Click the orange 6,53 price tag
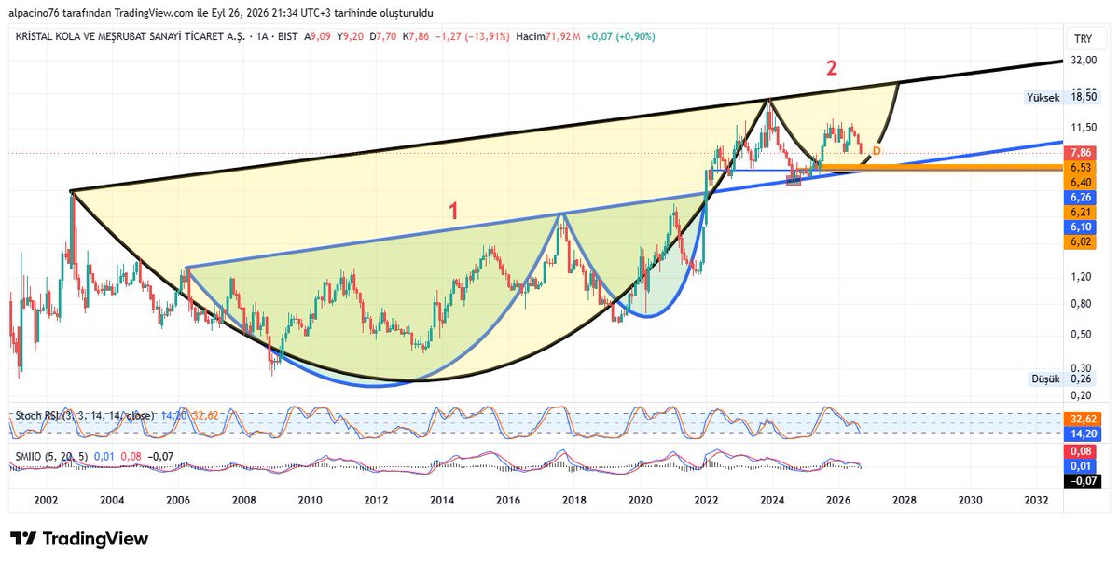The height and width of the screenshot is (565, 1119). 1082,168
